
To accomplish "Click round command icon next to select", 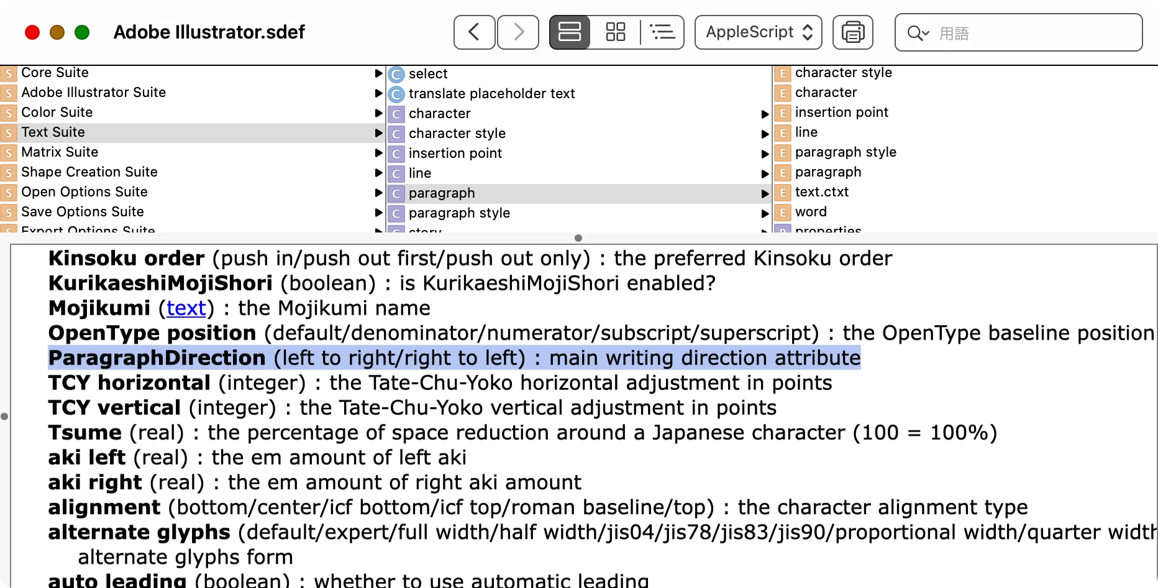I will point(396,75).
